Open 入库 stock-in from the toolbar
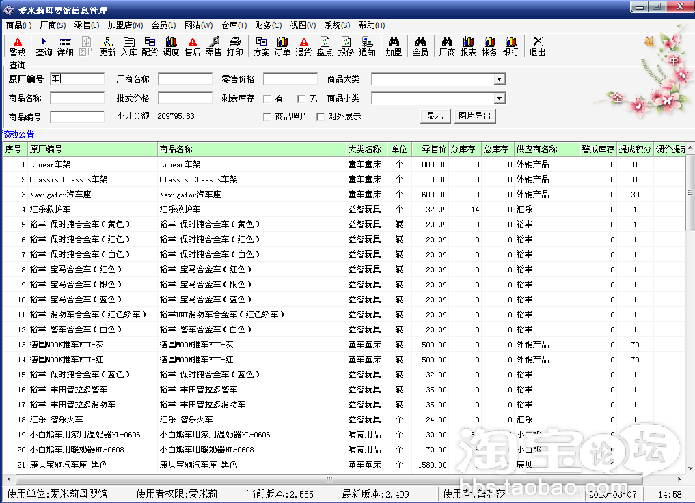Image resolution: width=695 pixels, height=503 pixels. [x=128, y=46]
